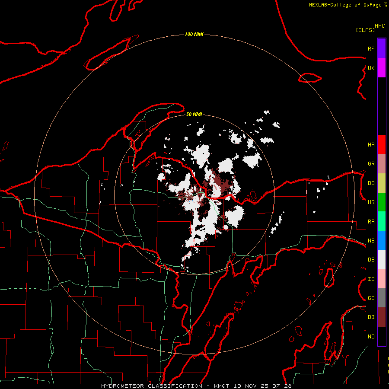389x389 pixels.
Task: Click the BI legend label
Action: [371, 317]
